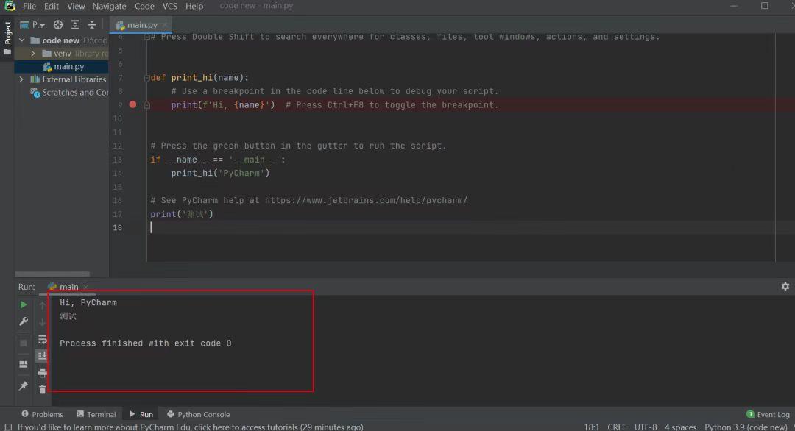Close the main run tab
This screenshot has height=431, width=795.
(85, 287)
